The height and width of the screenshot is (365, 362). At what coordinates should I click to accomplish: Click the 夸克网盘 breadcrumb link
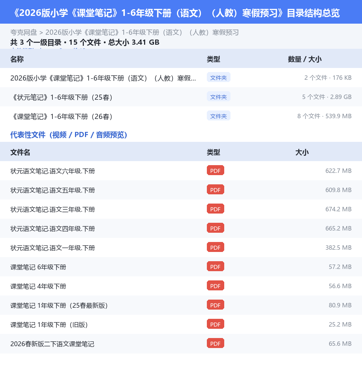tap(24, 33)
